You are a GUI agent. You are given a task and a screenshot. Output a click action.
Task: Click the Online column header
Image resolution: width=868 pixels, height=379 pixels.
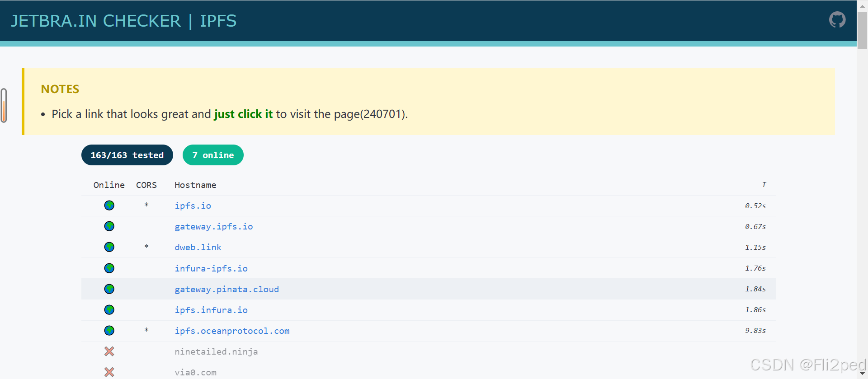[109, 185]
